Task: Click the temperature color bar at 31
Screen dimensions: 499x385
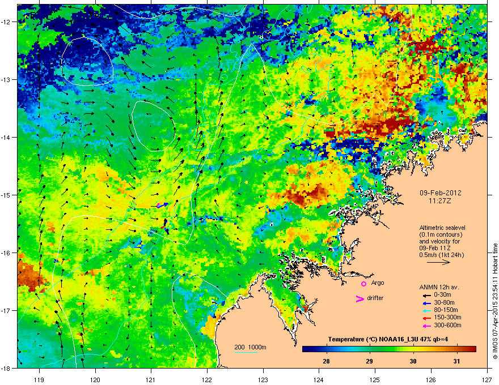Action: pos(456,349)
